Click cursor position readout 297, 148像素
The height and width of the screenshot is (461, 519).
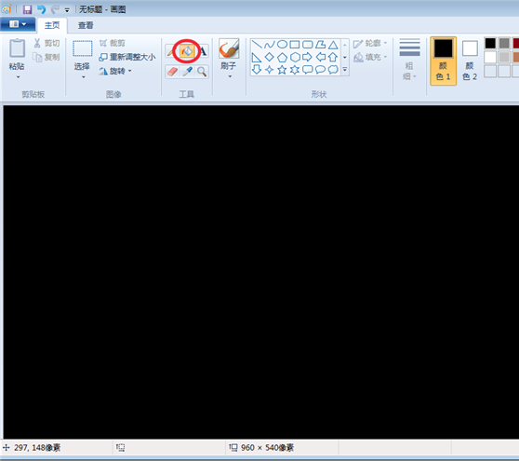click(37, 448)
